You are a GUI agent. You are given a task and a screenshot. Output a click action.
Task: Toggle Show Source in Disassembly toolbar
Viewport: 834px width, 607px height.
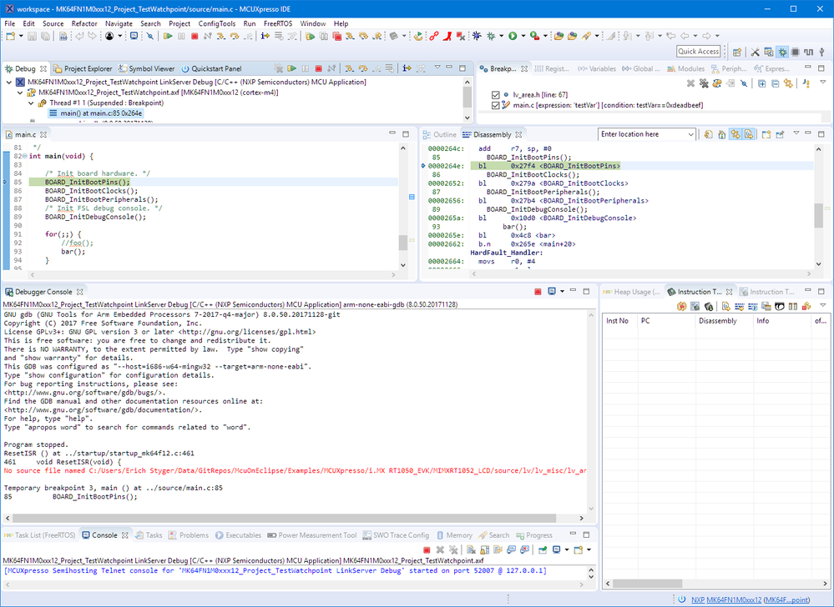(748, 134)
